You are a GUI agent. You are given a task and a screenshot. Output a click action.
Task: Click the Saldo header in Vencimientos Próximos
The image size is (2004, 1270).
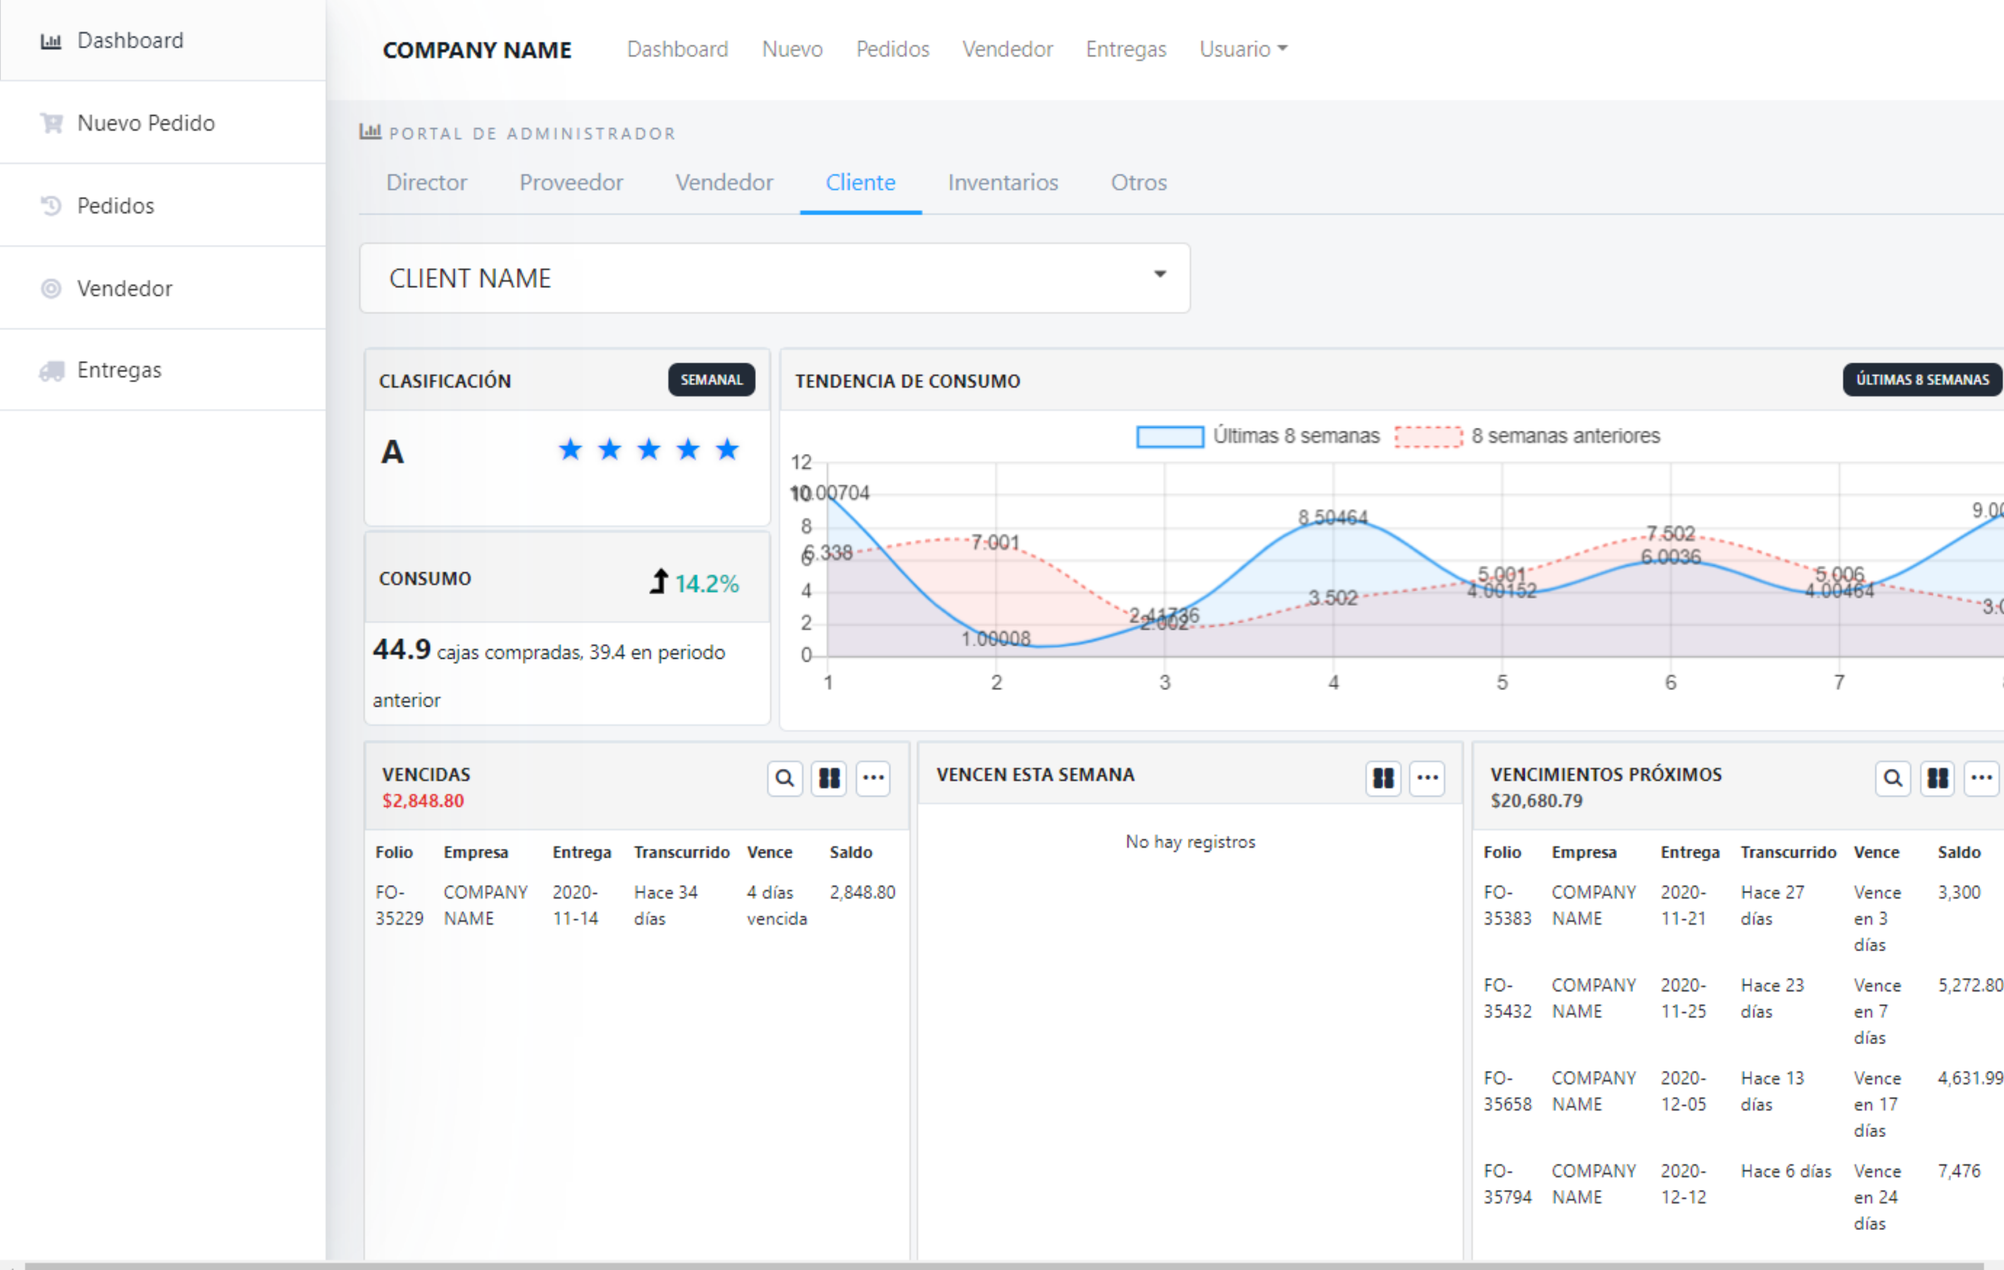[1959, 852]
